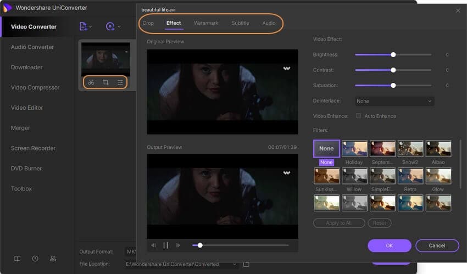Step to the previous frame in preview
This screenshot has width=467, height=274.
[x=153, y=245]
